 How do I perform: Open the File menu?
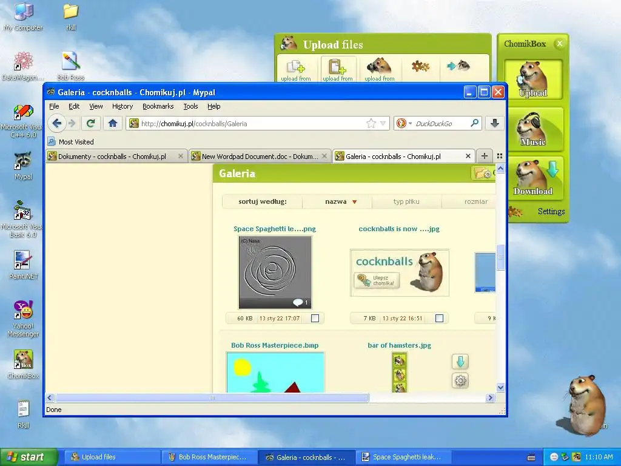[x=54, y=106]
